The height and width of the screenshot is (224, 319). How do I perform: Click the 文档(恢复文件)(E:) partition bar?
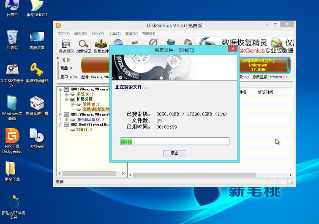[x=265, y=65]
